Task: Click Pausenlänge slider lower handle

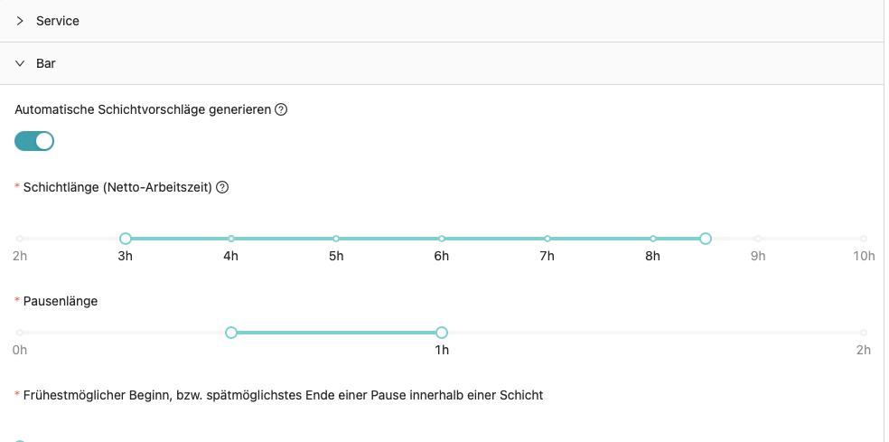Action: (x=231, y=333)
